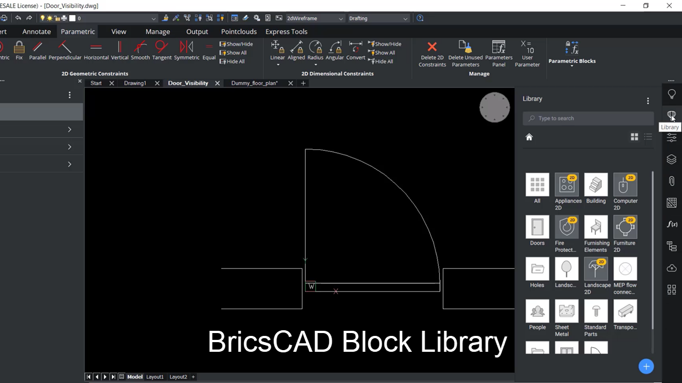
Task: Open the Layers panel from the right sidebar
Action: point(671,159)
